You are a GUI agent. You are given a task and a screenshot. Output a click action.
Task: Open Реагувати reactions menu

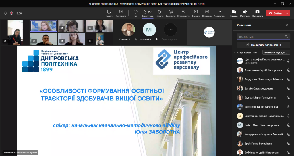(x=171, y=13)
